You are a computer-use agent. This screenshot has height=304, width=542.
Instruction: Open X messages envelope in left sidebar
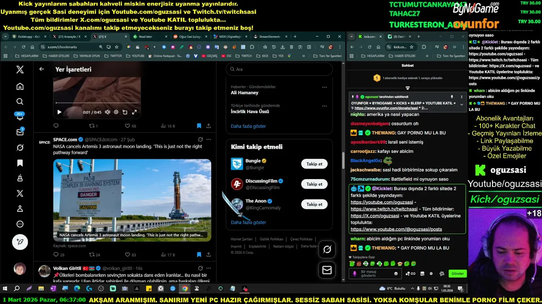coord(20,132)
